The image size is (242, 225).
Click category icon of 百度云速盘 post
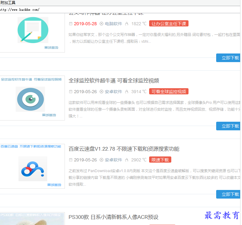pos(101,160)
